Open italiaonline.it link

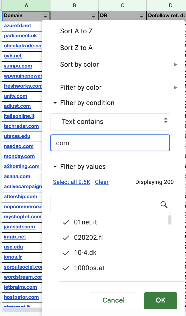click(19, 116)
